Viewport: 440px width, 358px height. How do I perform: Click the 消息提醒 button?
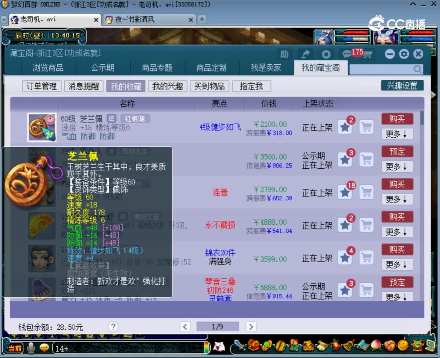(x=84, y=86)
